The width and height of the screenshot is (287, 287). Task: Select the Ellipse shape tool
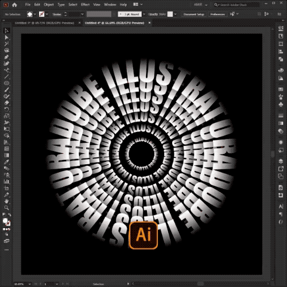pyautogui.click(x=6, y=83)
